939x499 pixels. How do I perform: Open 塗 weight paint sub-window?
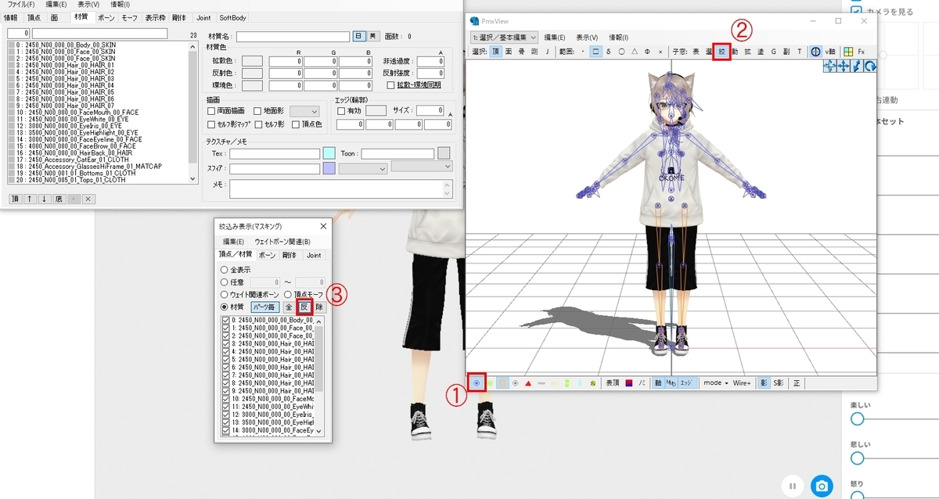point(761,51)
